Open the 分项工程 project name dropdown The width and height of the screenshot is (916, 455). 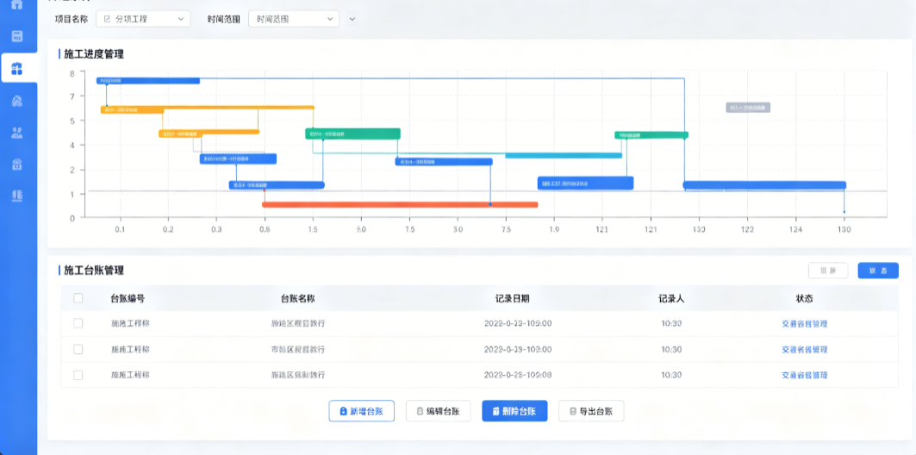(143, 19)
